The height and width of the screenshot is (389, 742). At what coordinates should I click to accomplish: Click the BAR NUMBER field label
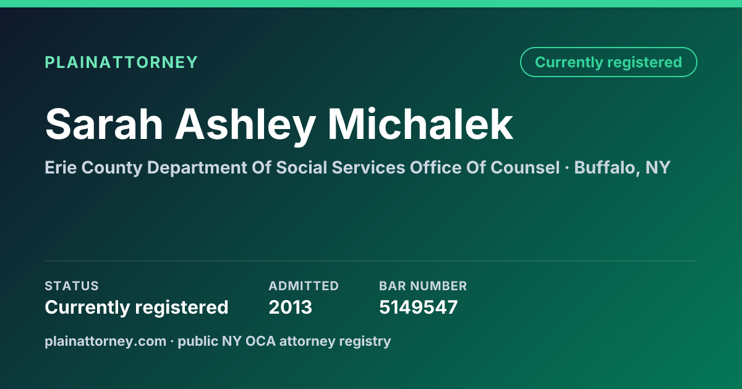click(x=423, y=286)
